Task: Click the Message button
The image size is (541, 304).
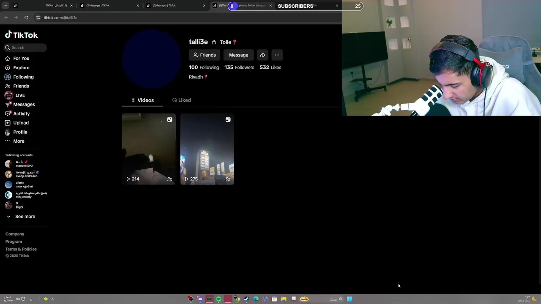Action: pos(238,55)
